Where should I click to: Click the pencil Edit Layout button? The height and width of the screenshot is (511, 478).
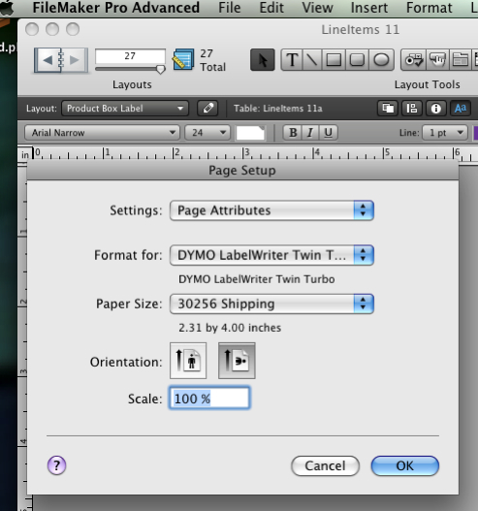207,109
